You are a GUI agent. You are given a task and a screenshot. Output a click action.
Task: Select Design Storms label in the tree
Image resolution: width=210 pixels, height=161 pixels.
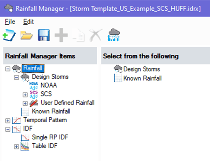click(50, 77)
